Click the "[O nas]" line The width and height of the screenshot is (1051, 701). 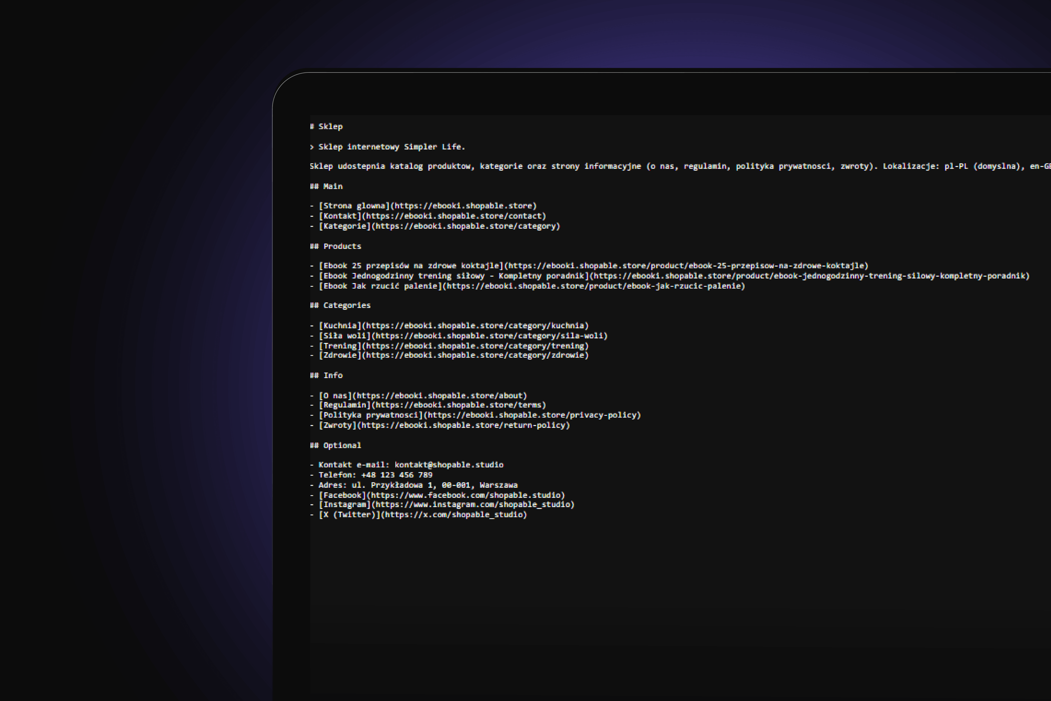pos(419,396)
